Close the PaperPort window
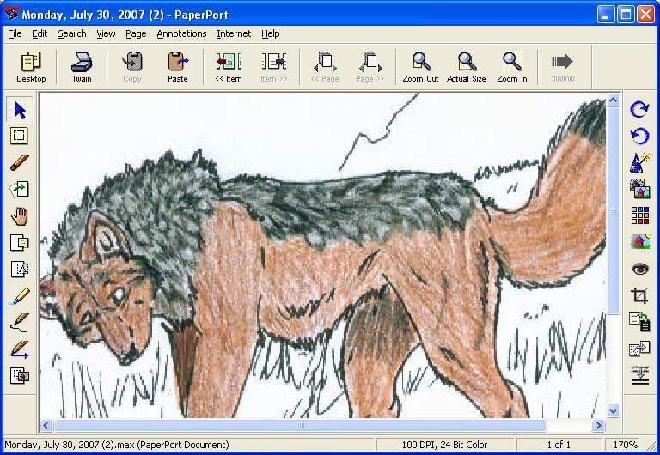Screen dimensions: 660x455 tap(645, 15)
